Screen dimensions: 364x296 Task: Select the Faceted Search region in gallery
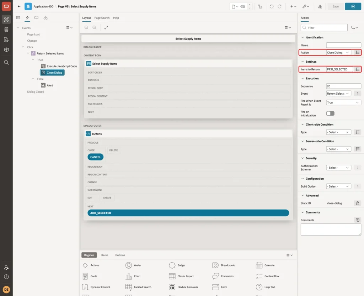138,287
